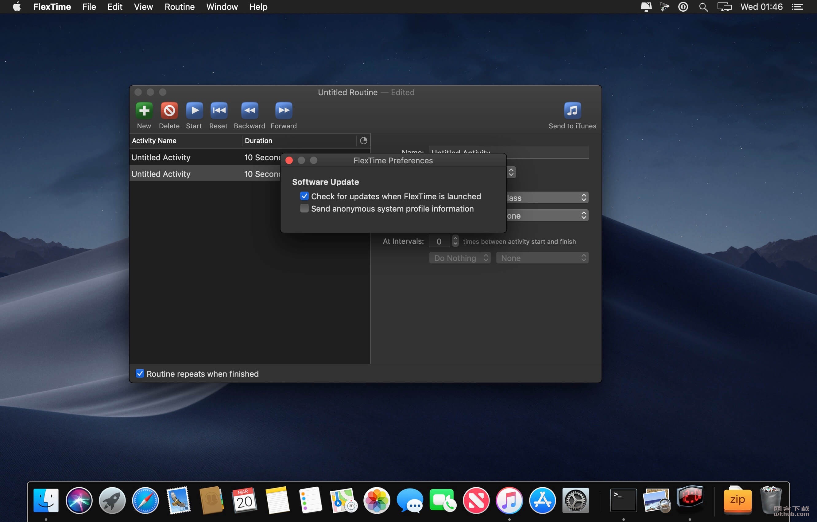Viewport: 817px width, 522px height.
Task: Open Notes from the Dock
Action: pyautogui.click(x=277, y=500)
